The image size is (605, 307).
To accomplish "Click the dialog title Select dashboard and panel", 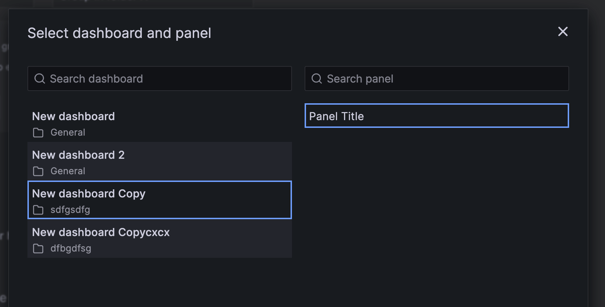I will pyautogui.click(x=119, y=33).
